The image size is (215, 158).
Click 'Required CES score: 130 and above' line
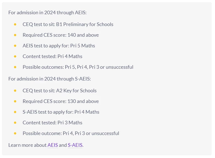61,101
